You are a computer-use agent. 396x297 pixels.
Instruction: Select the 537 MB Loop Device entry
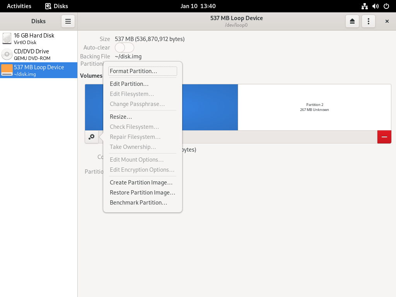[39, 70]
